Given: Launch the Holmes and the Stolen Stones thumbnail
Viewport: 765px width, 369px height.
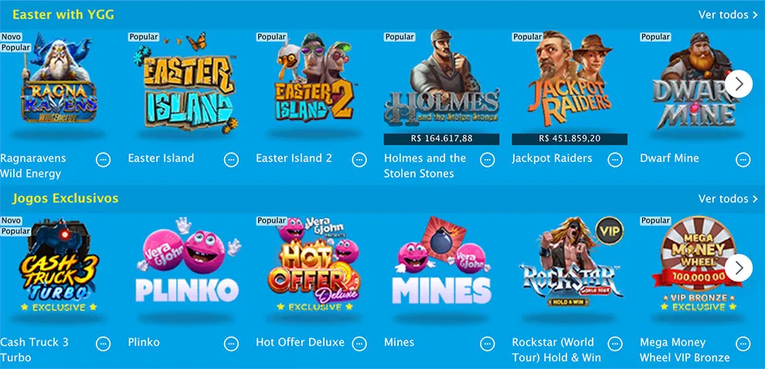Looking at the screenshot, I should point(441,81).
